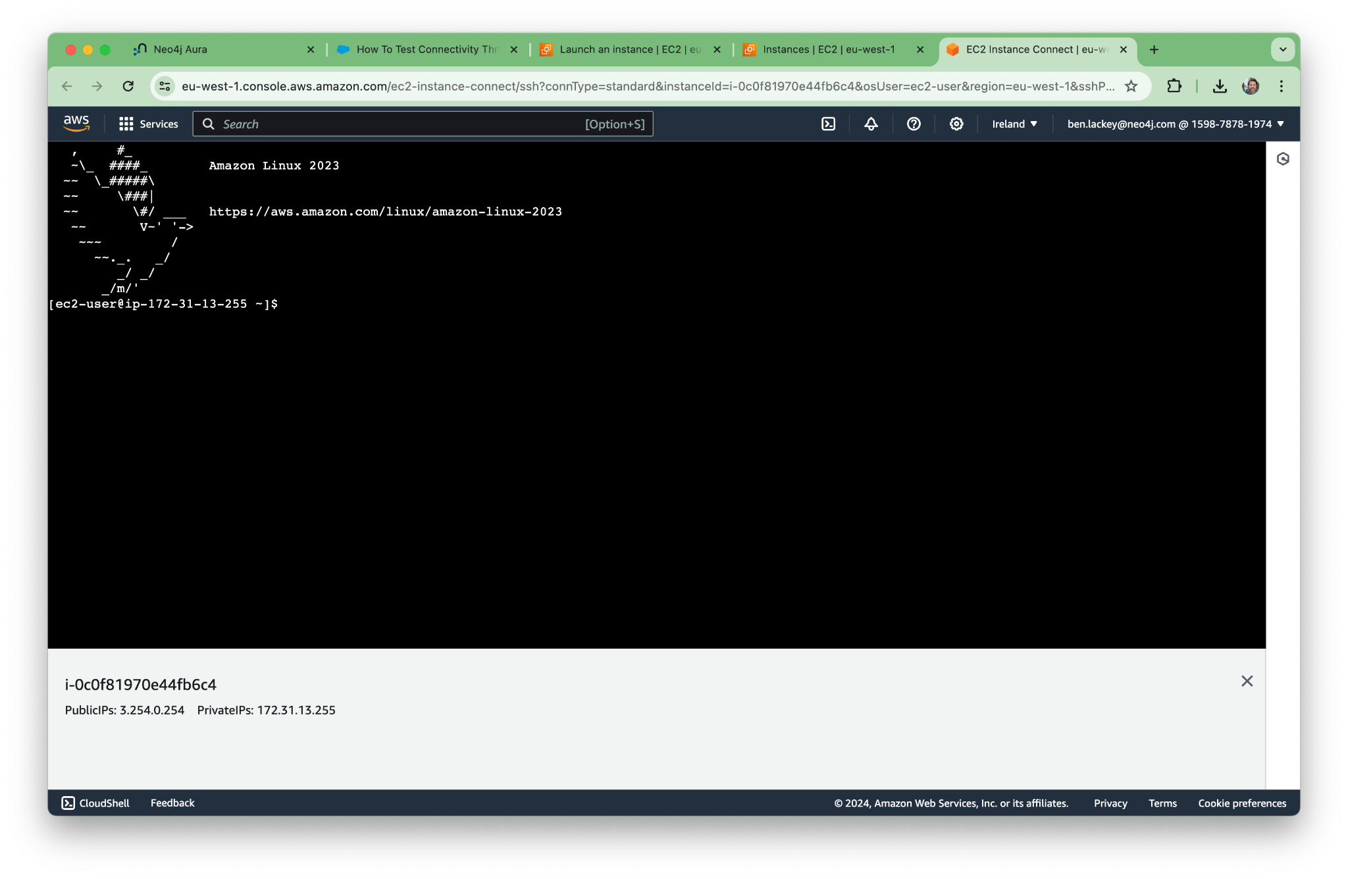Screen dimensions: 1348x879
Task: Bookmark this page with the star
Action: 1131,86
